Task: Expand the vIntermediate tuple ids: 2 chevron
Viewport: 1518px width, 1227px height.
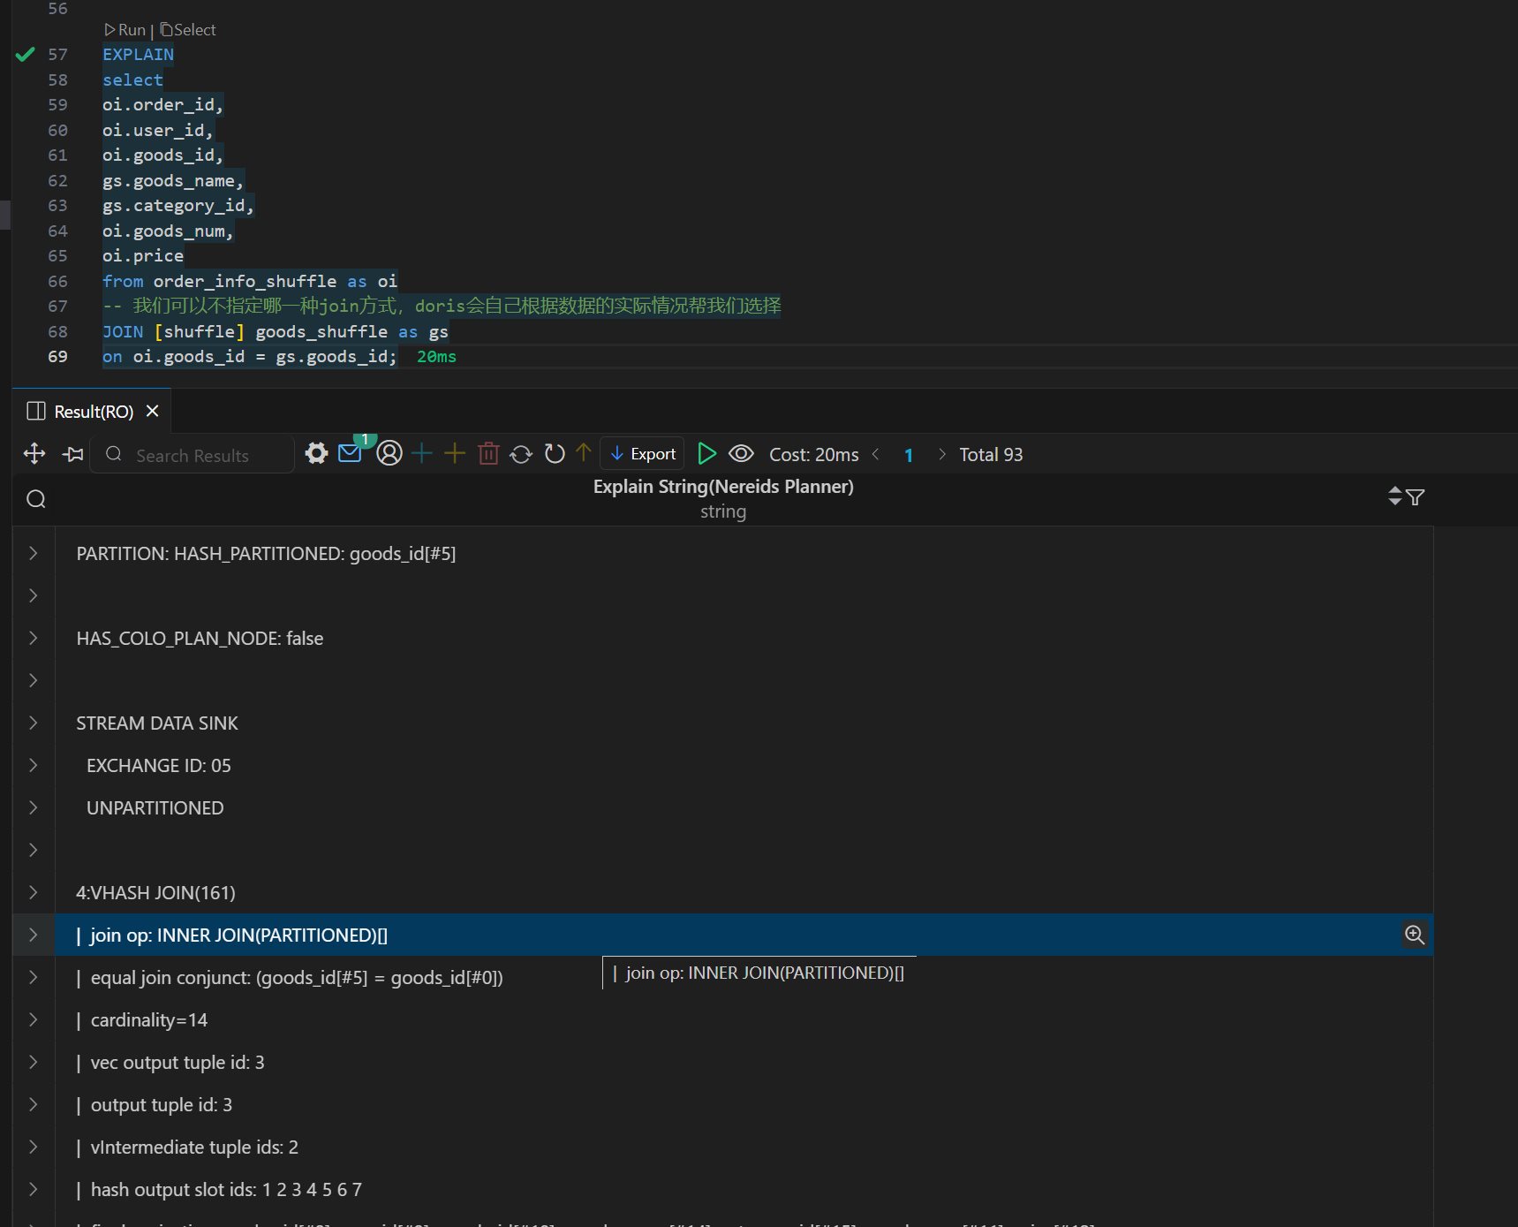Action: (x=34, y=1147)
